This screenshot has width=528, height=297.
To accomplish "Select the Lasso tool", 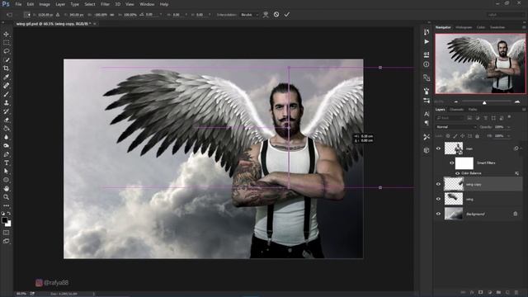I will (x=6, y=51).
